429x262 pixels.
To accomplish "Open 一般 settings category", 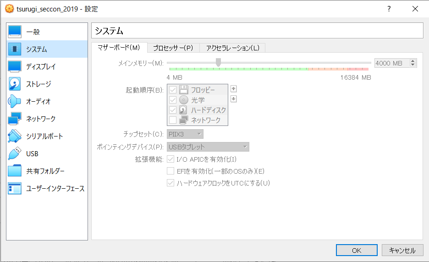I will point(47,32).
